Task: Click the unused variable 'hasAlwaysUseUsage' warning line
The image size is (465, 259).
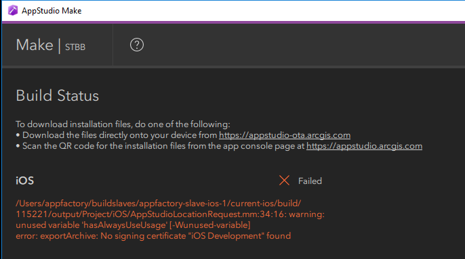Action: [x=133, y=225]
